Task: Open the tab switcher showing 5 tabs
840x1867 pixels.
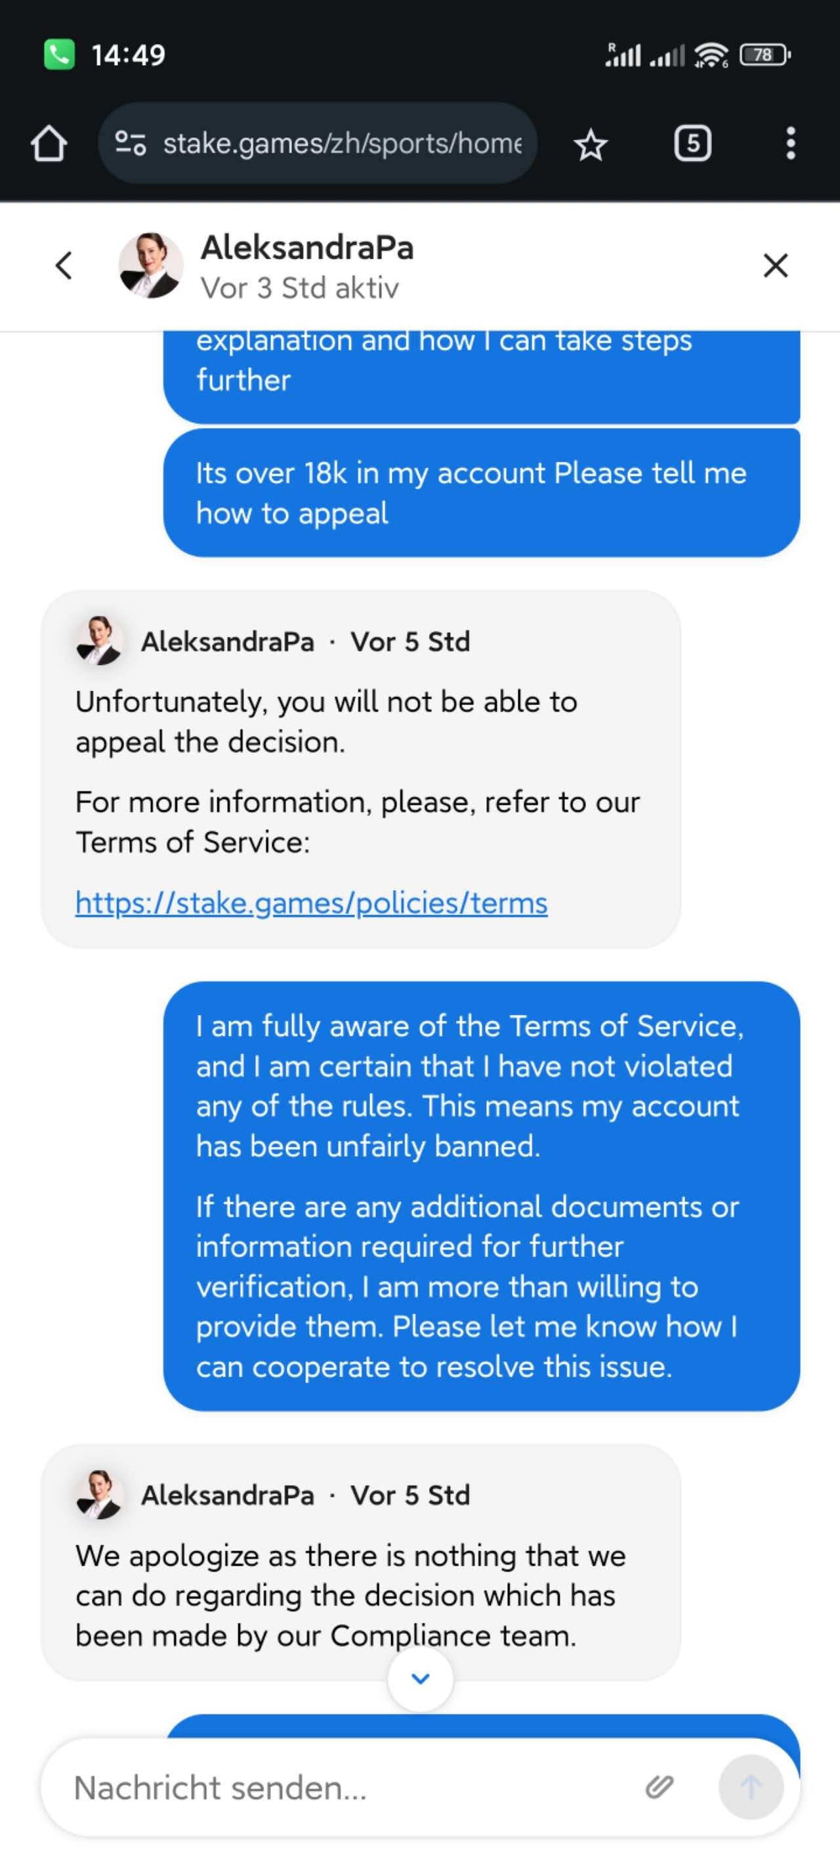Action: [x=692, y=144]
